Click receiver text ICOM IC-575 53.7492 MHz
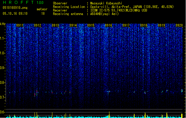The height and width of the screenshot is (118, 186). [x=119, y=10]
